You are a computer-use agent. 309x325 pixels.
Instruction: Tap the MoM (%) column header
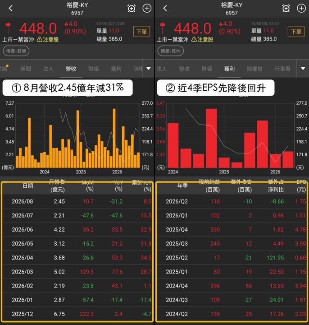point(88,186)
